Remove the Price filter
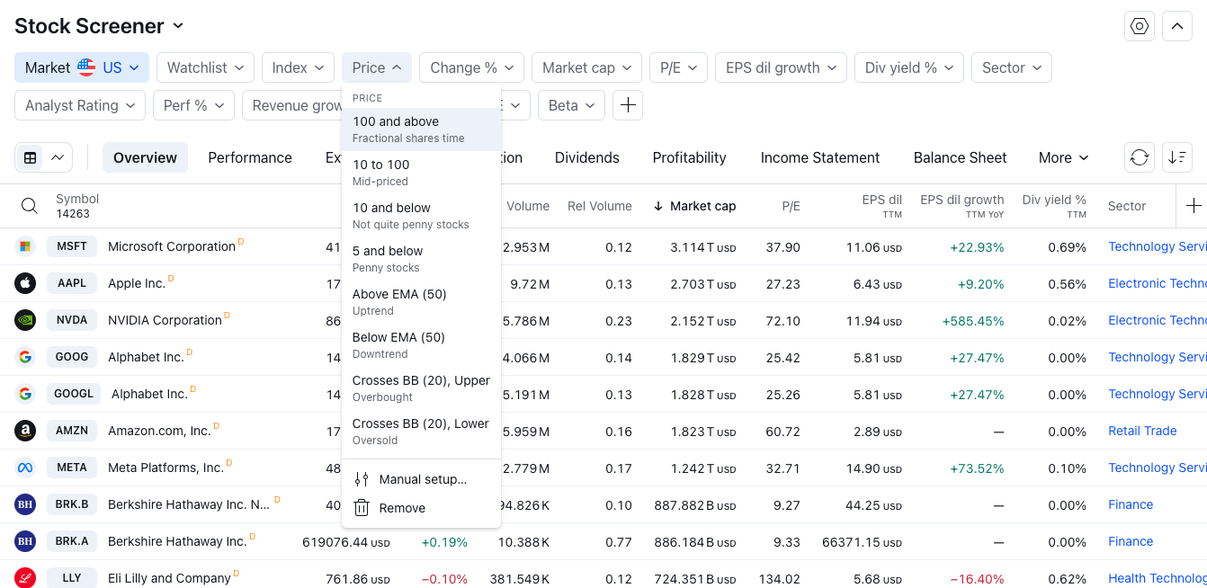Viewport: 1207px width, 588px height. coord(421,508)
